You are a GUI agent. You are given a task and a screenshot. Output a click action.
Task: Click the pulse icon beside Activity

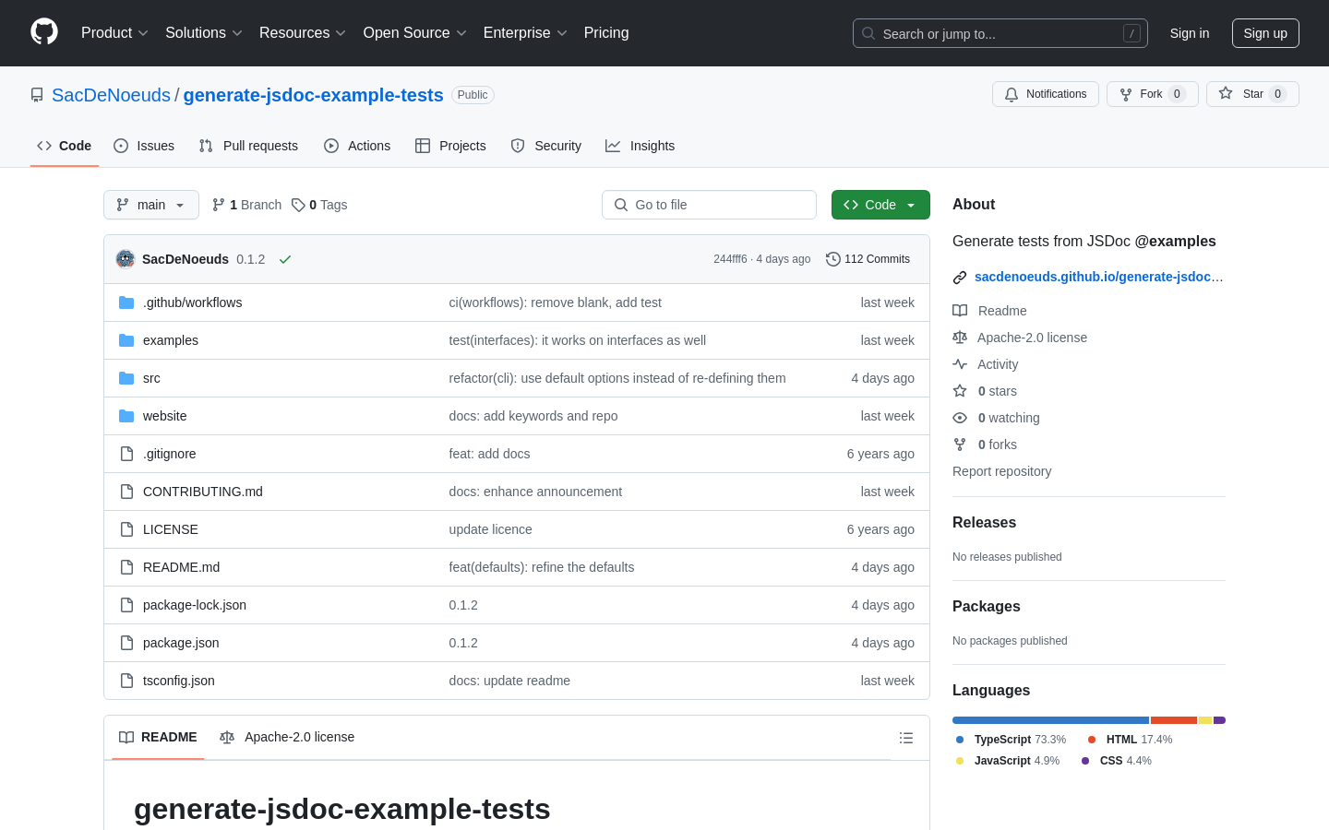[x=960, y=364]
